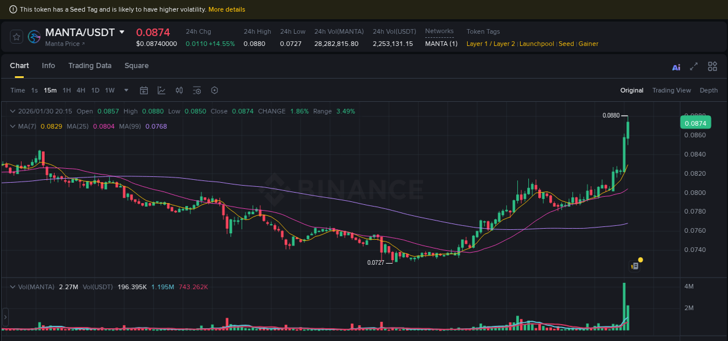Open the Seed Tag More details link
The height and width of the screenshot is (341, 728).
click(x=227, y=9)
